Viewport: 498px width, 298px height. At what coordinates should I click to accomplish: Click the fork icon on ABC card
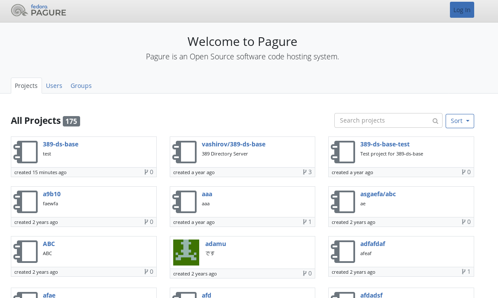tap(146, 272)
